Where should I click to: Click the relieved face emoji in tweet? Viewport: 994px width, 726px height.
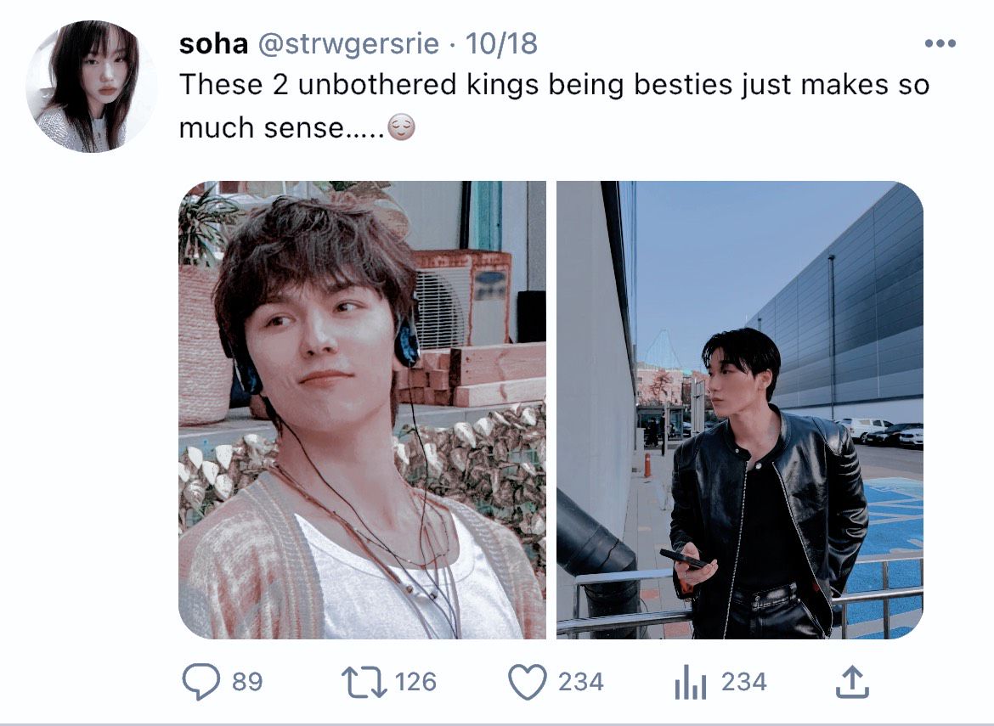(401, 127)
